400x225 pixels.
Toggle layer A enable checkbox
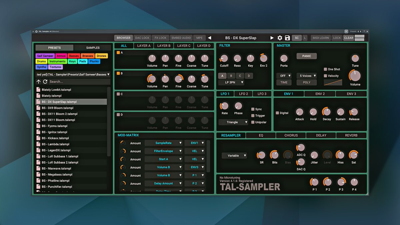118,53
